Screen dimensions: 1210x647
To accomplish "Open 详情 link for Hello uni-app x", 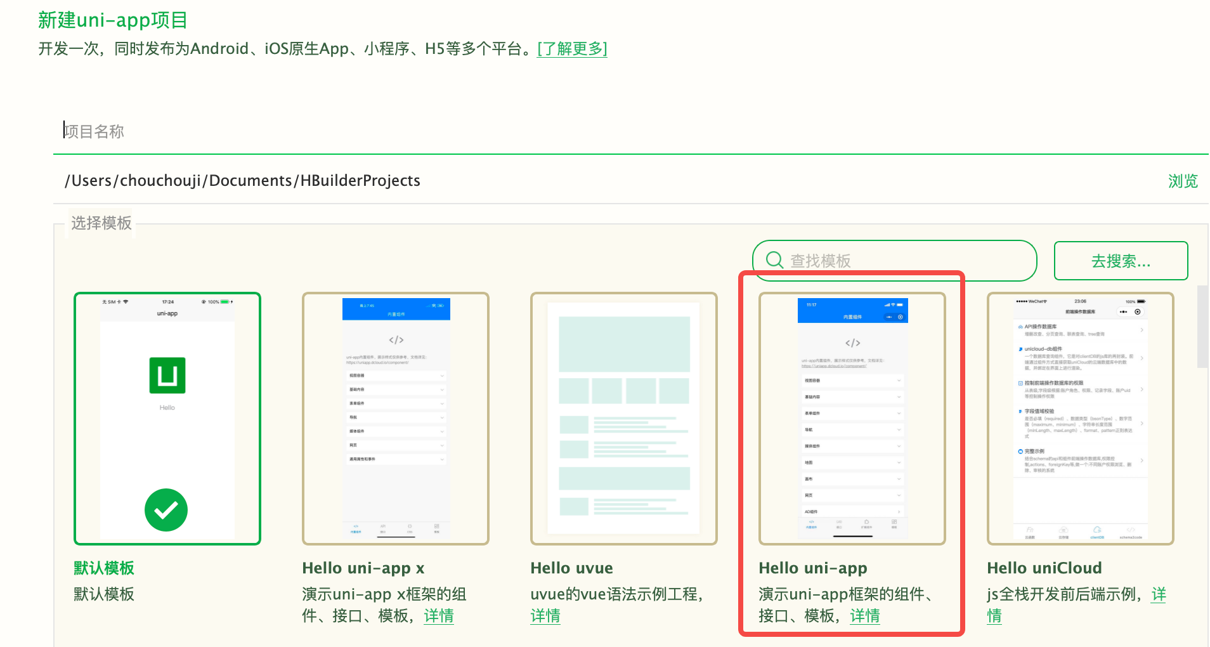I will 439,616.
